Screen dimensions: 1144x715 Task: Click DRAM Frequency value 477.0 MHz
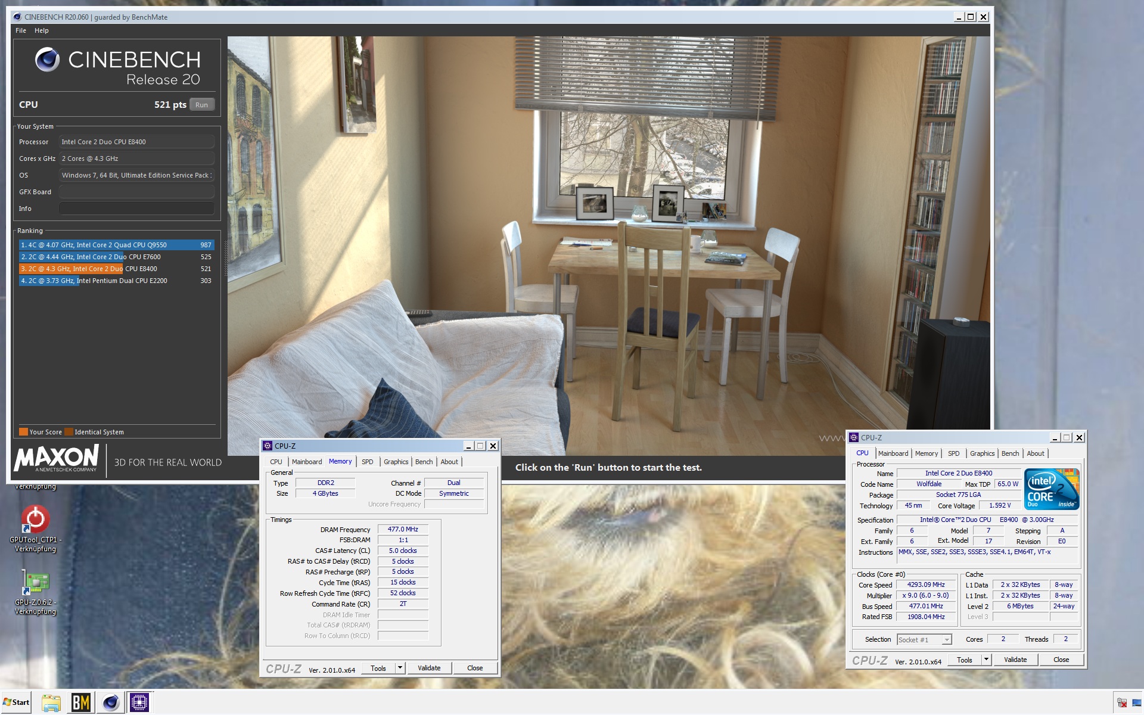coord(403,529)
